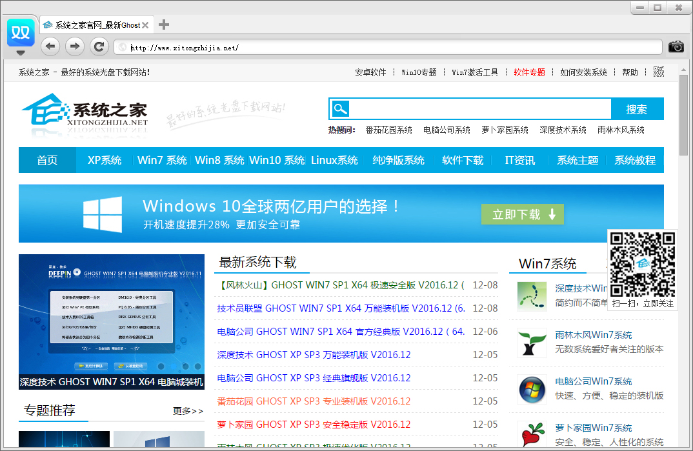Click the 电脑公司Win7系统 Windows logo icon
The width and height of the screenshot is (693, 451).
(532, 389)
